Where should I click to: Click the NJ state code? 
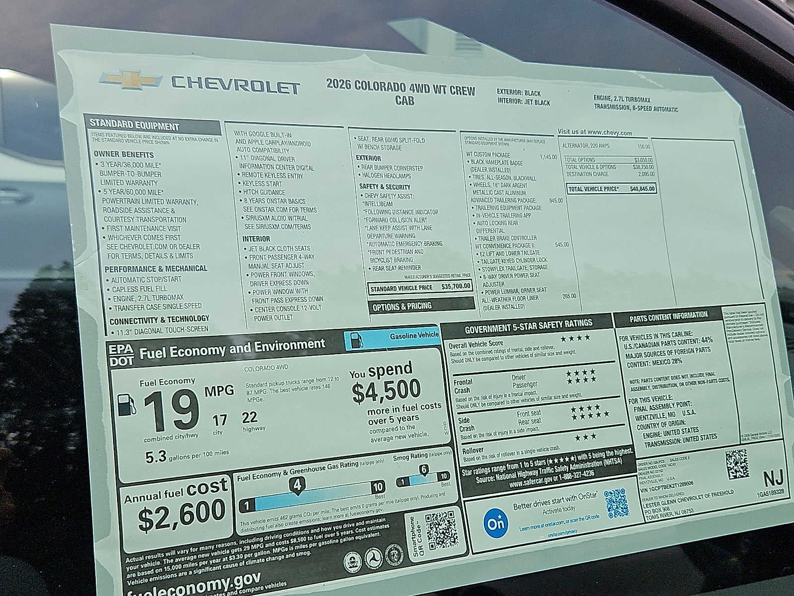point(774,479)
